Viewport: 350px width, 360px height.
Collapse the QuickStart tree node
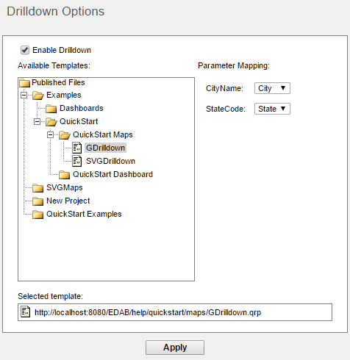tap(37, 121)
